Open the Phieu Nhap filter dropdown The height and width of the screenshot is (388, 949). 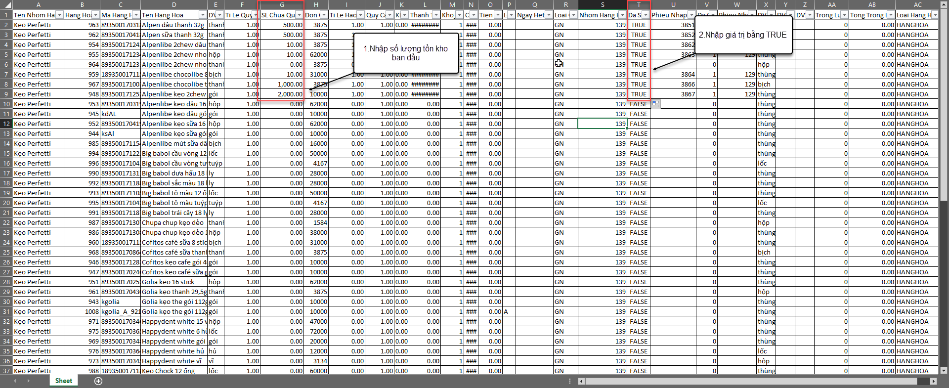pos(691,15)
